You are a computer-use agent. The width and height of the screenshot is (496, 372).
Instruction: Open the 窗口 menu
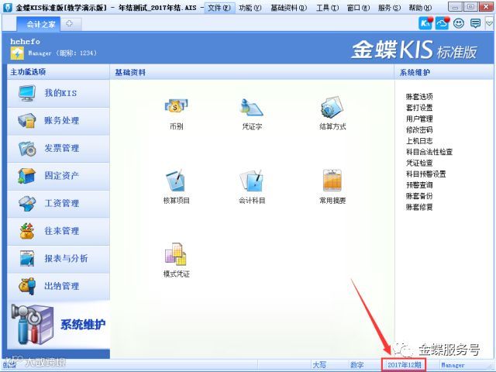coord(358,8)
